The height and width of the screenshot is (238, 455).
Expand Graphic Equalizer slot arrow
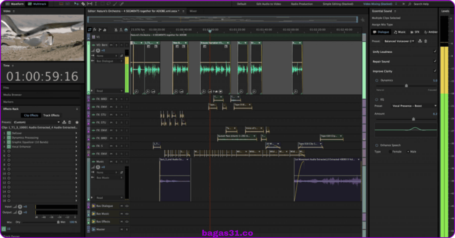click(x=76, y=142)
